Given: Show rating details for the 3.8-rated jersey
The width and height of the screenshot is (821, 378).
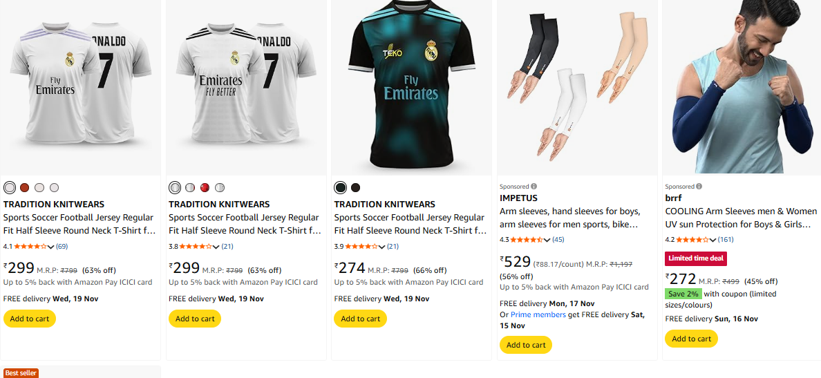Looking at the screenshot, I should pos(217,247).
